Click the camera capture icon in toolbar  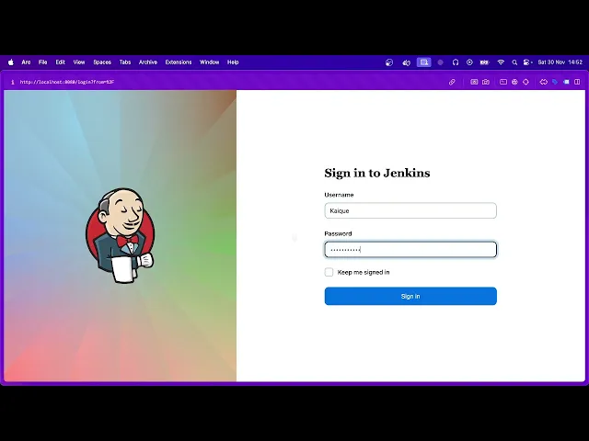[x=486, y=82]
